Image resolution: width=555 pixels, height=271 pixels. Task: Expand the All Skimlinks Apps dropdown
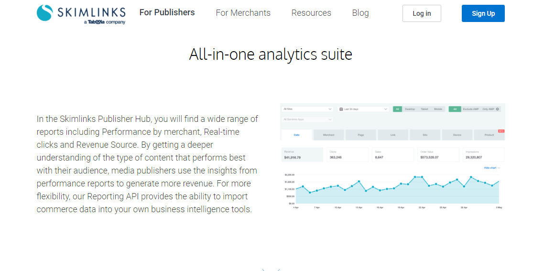coord(307,119)
